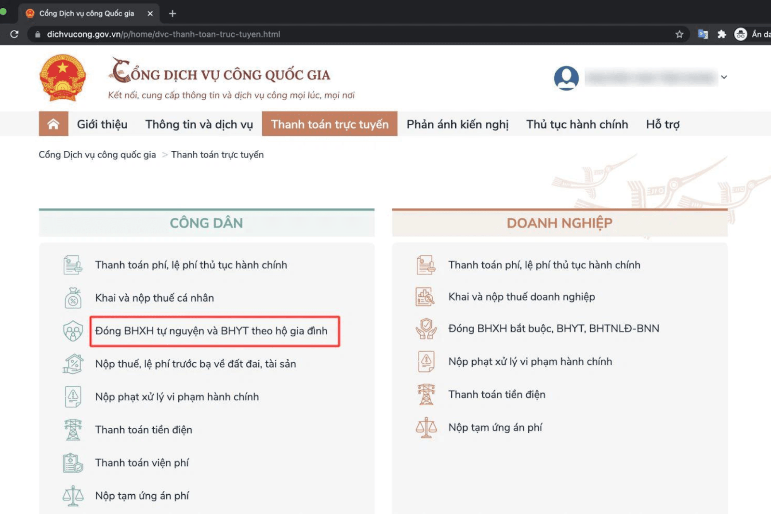This screenshot has width=771, height=514.
Task: Open business Thanh toán tiền điện link
Action: coord(497,395)
